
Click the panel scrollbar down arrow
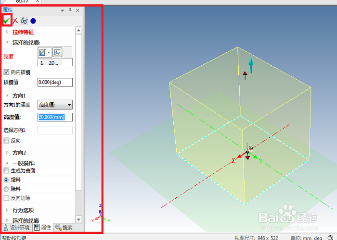pyautogui.click(x=78, y=219)
